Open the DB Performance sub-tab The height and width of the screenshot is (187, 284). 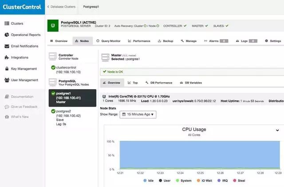tap(159, 83)
